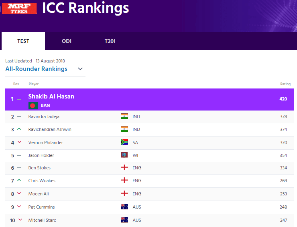Click India flag beside Ravichandran Ashwin
The image size is (297, 227).
[124, 129]
